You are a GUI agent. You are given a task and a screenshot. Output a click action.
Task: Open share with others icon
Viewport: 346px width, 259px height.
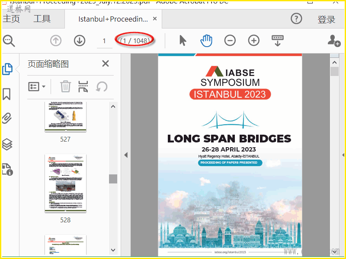point(333,41)
